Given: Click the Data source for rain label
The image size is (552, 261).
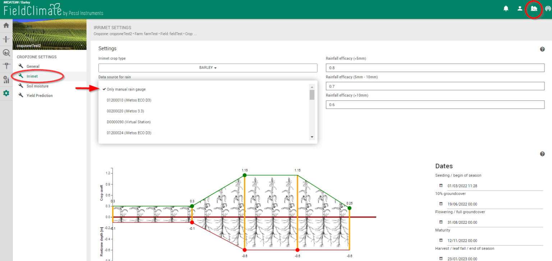Looking at the screenshot, I should coord(115,77).
